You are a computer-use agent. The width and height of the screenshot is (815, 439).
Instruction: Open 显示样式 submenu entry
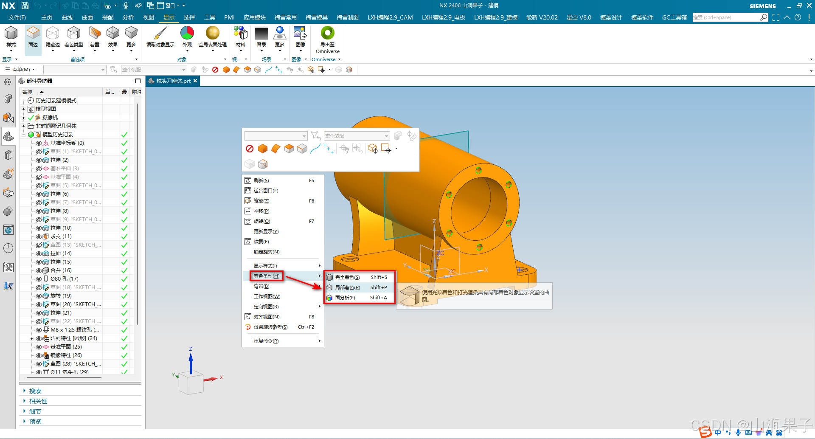[x=283, y=266]
